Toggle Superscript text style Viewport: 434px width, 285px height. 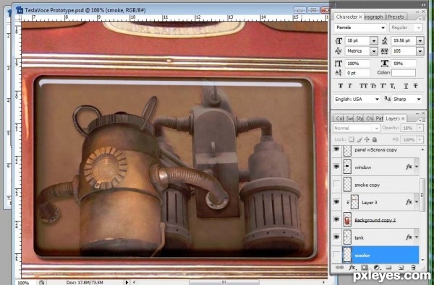point(383,86)
